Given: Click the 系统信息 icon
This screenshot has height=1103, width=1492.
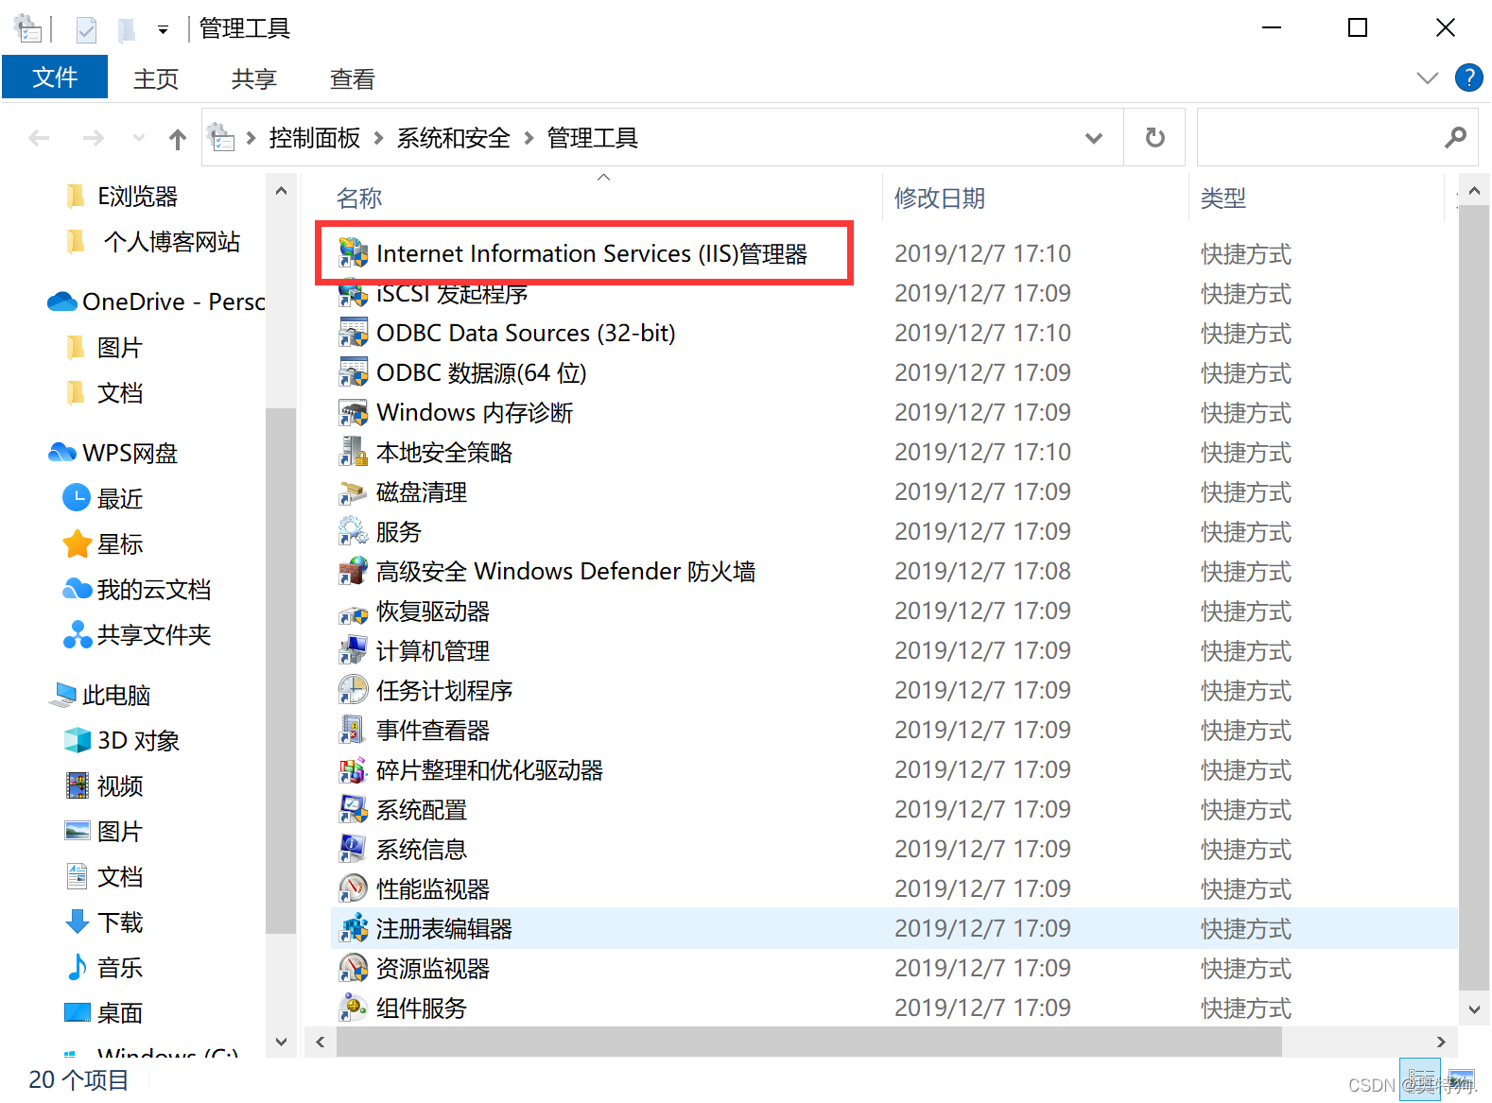Looking at the screenshot, I should (354, 850).
